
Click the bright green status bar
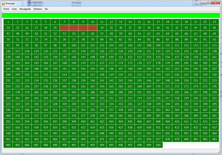tap(111, 15)
